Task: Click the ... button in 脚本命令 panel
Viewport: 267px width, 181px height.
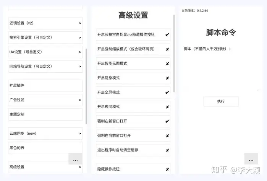Action: (251, 159)
